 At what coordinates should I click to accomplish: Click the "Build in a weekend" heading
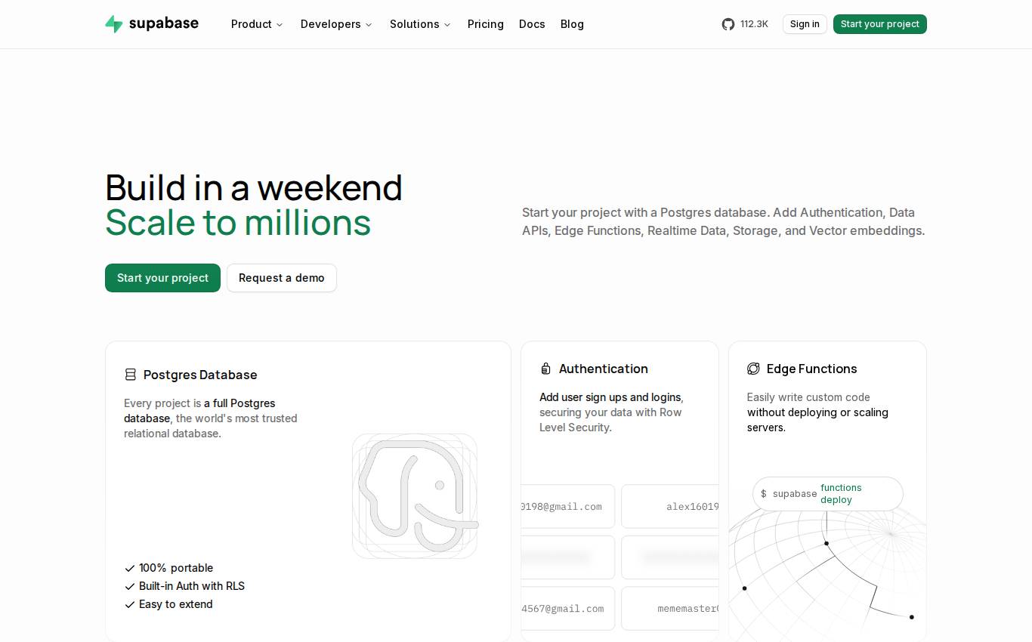pyautogui.click(x=254, y=188)
